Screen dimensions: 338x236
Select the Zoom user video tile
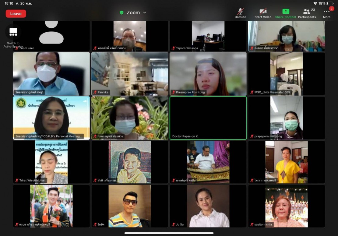[x=51, y=36]
